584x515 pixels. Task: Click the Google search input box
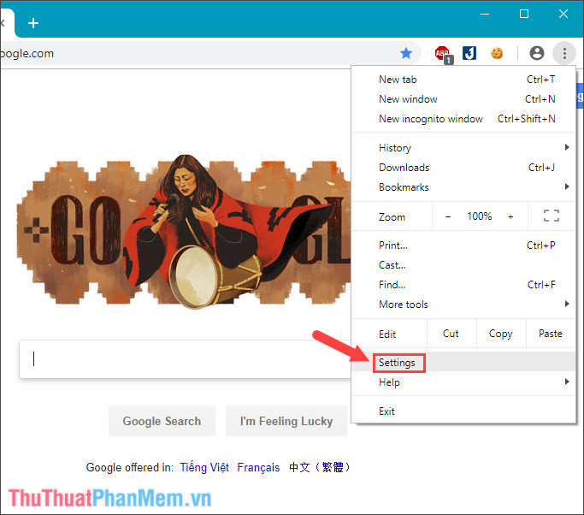click(x=186, y=359)
